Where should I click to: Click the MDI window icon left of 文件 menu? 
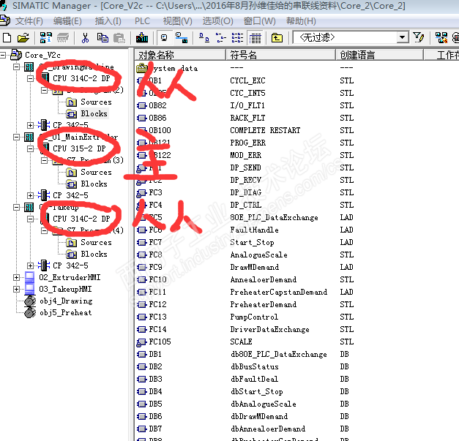click(4, 20)
